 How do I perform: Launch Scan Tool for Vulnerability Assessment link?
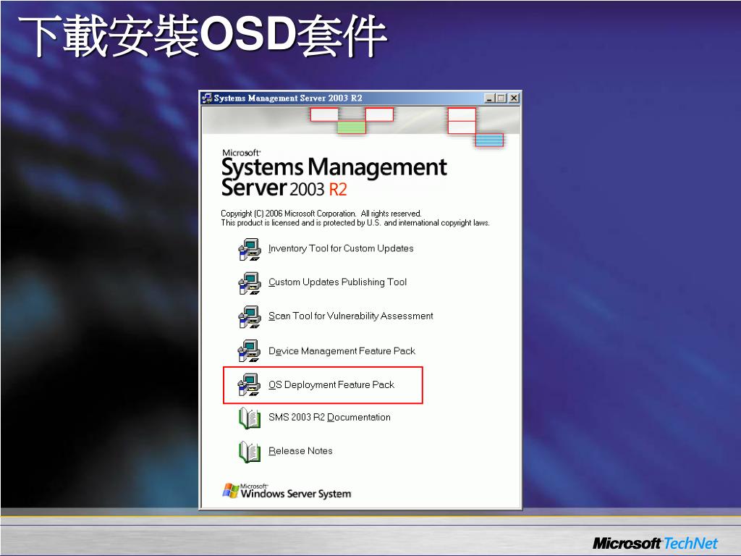click(x=351, y=316)
